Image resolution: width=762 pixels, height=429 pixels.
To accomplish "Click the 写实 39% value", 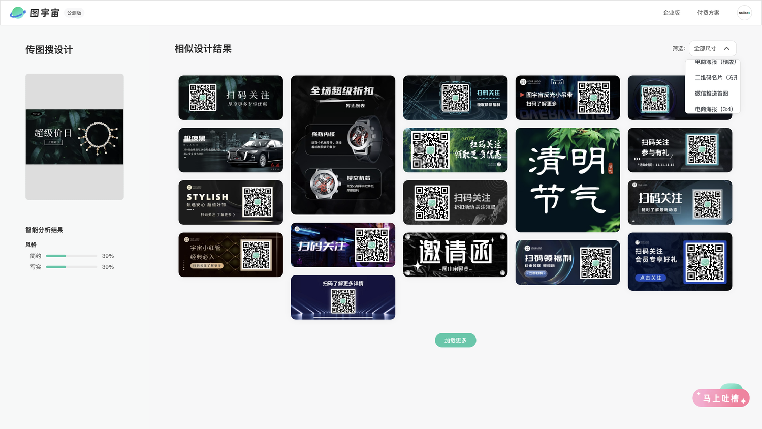I will click(x=108, y=267).
